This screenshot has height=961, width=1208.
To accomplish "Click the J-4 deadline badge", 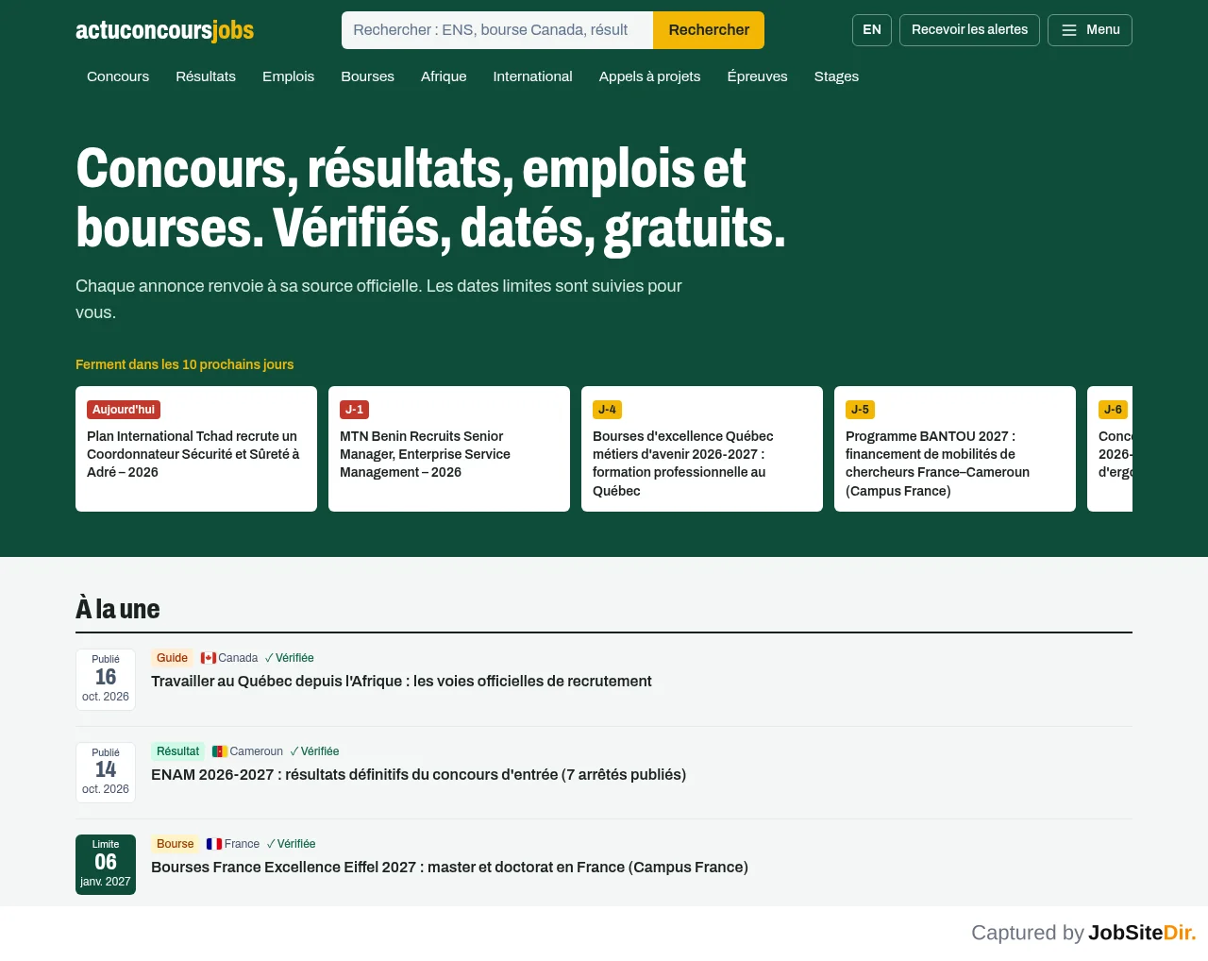I will tap(607, 410).
